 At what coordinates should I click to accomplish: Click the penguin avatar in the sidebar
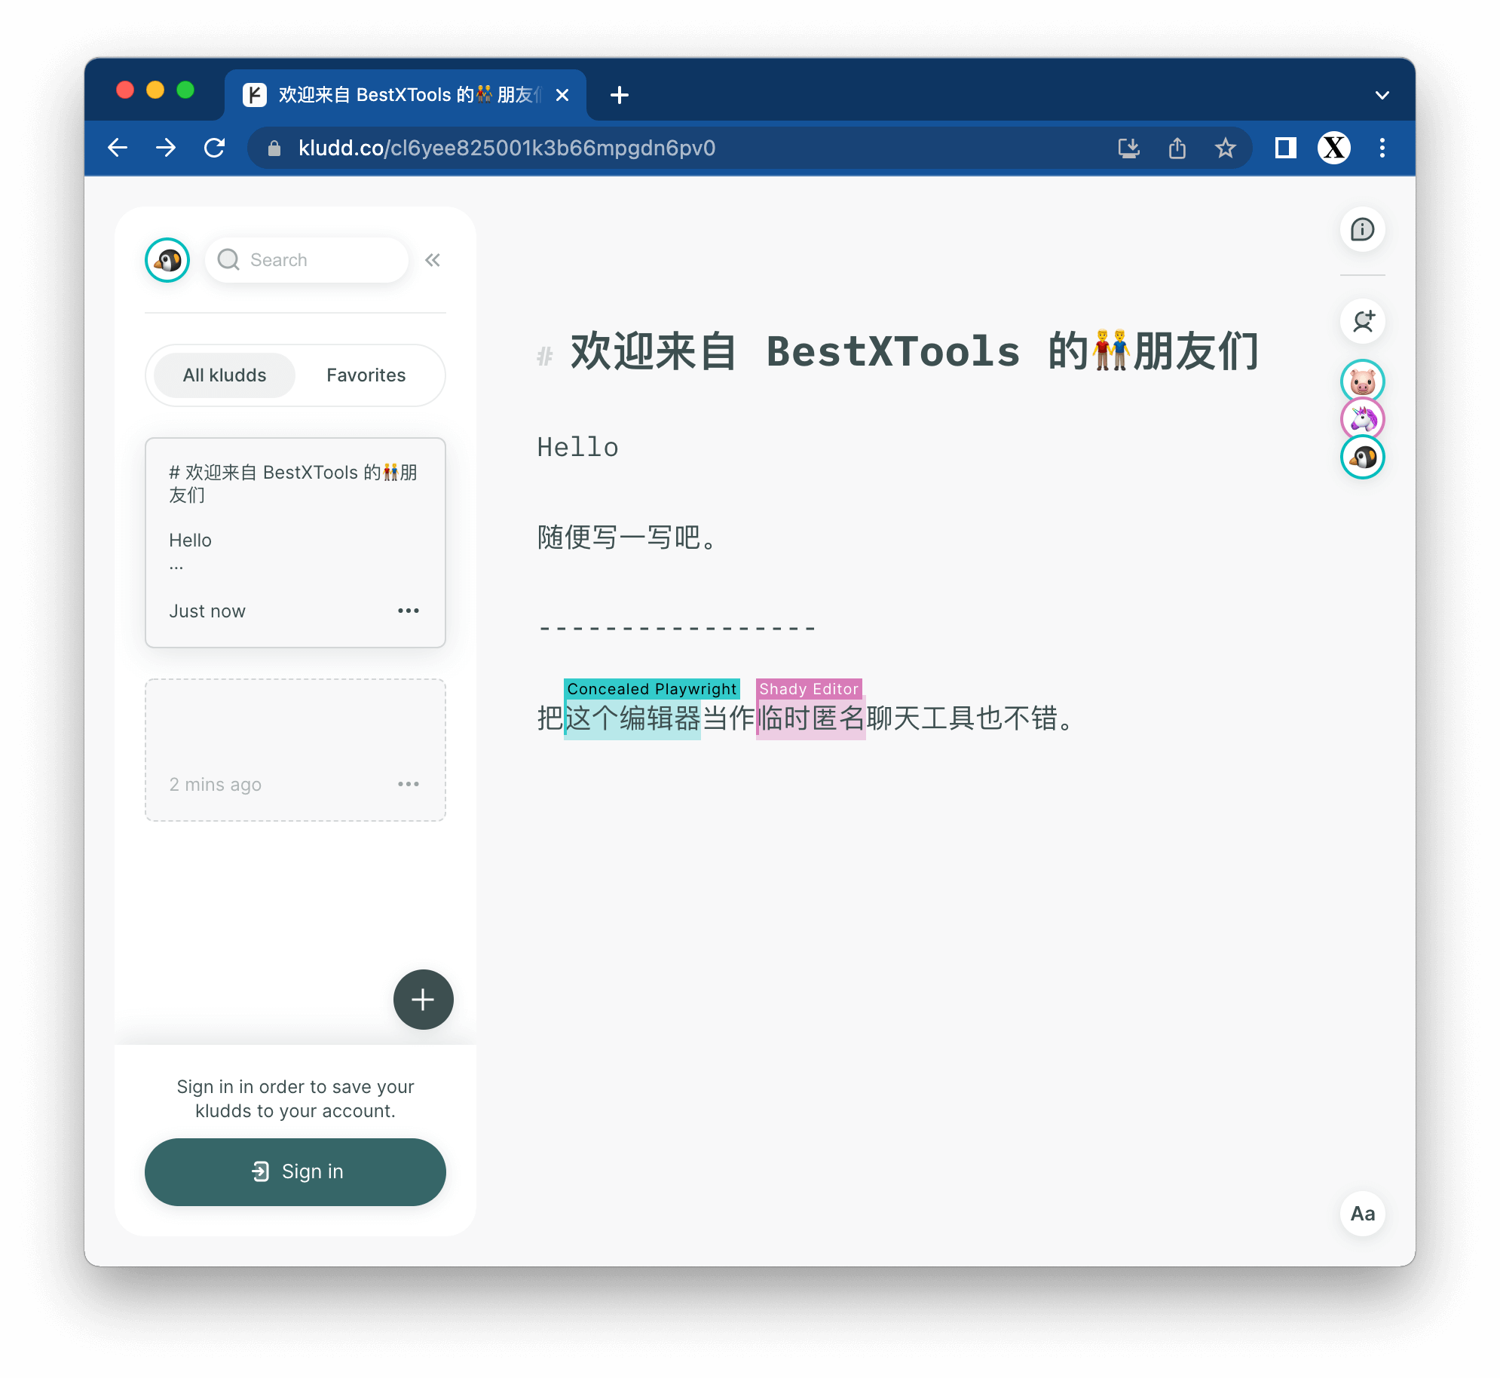[x=167, y=260]
